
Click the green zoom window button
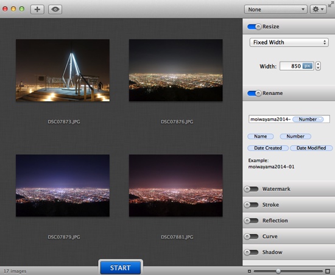pyautogui.click(x=22, y=9)
